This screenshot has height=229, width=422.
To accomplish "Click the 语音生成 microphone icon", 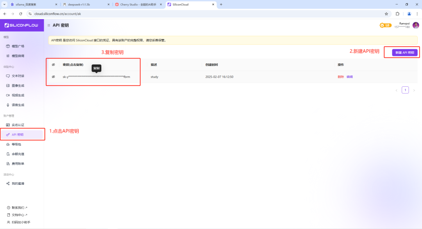I will (8, 105).
